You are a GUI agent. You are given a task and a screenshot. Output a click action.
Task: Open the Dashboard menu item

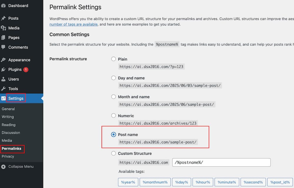18,6
